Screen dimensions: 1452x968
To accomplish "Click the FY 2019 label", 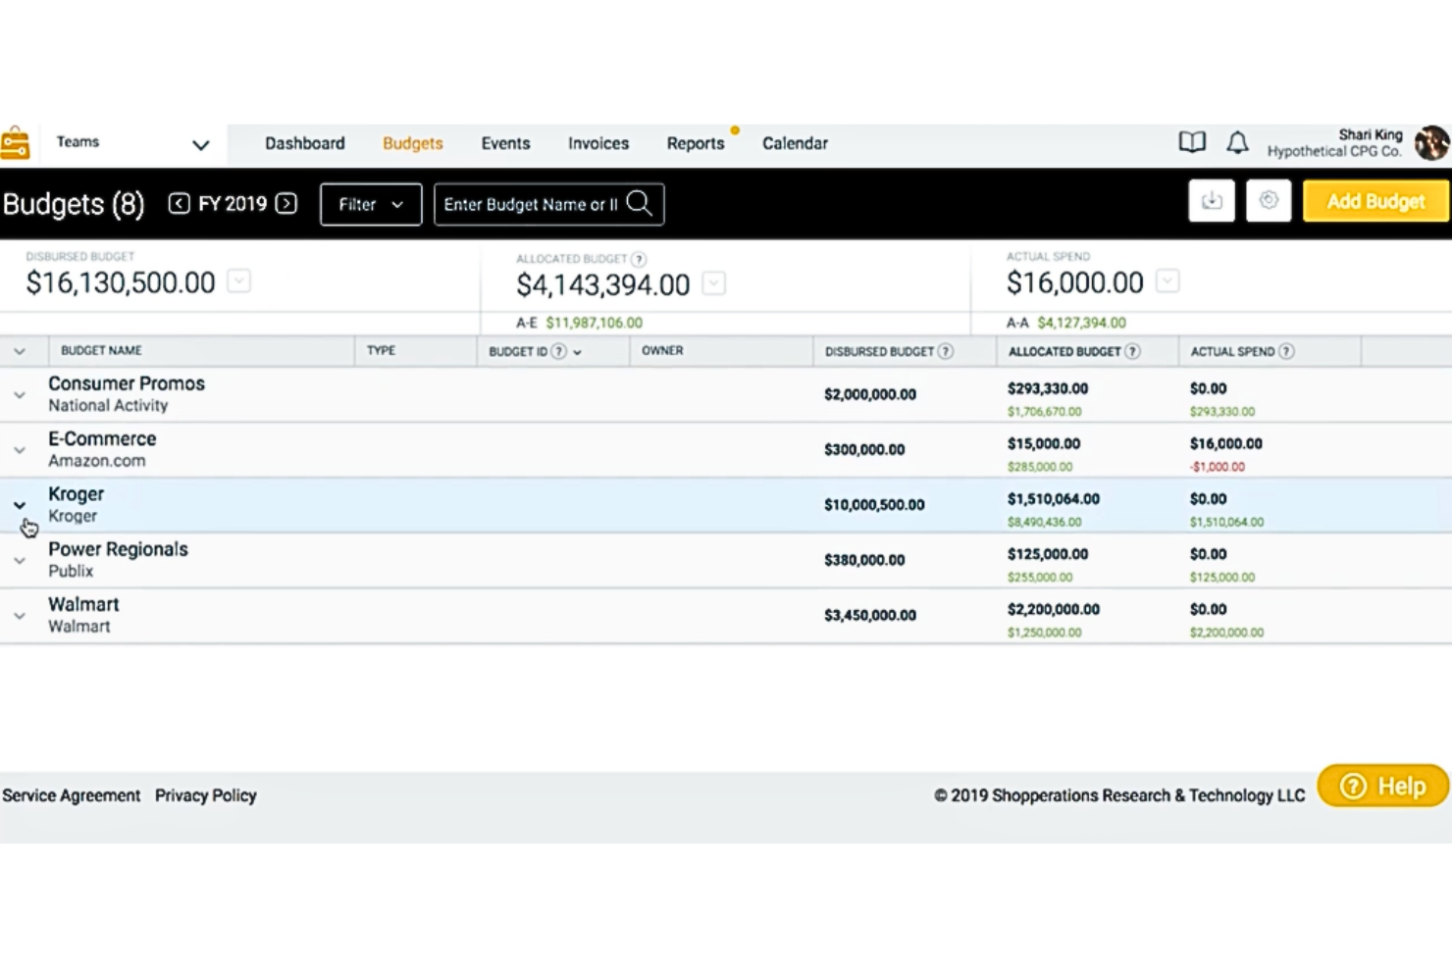I will (x=233, y=203).
